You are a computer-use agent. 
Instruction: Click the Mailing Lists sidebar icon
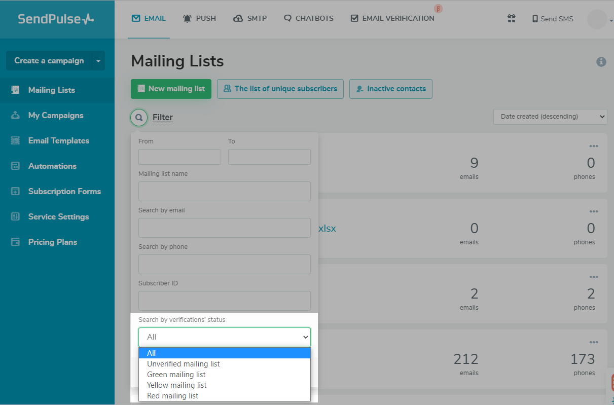15,90
